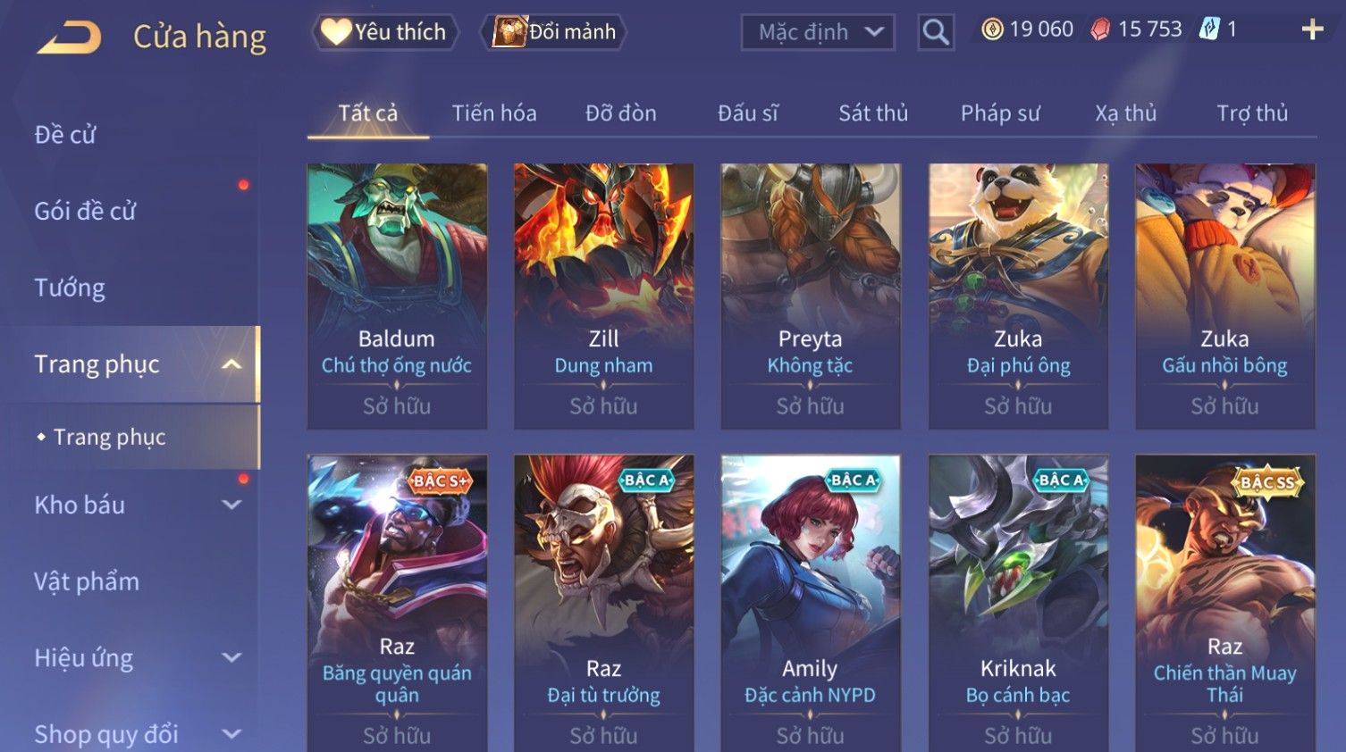Expand the Kho báu sidebar section
The height and width of the screenshot is (752, 1346).
(231, 505)
